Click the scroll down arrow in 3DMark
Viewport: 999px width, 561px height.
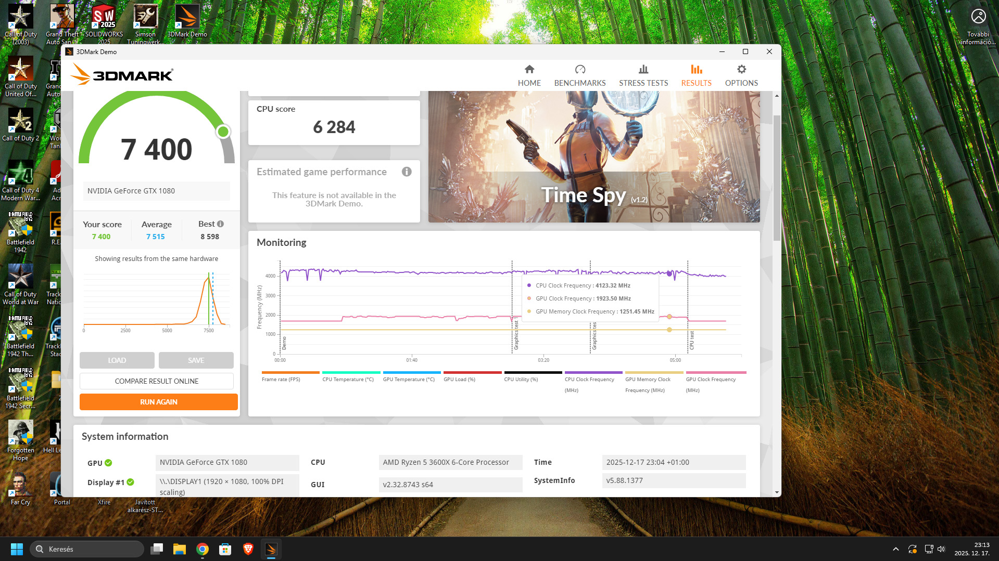[x=777, y=492]
